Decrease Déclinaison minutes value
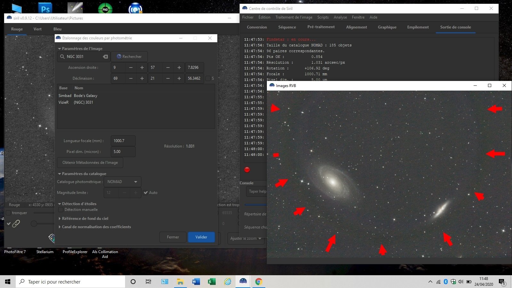512x288 pixels. 168,78
